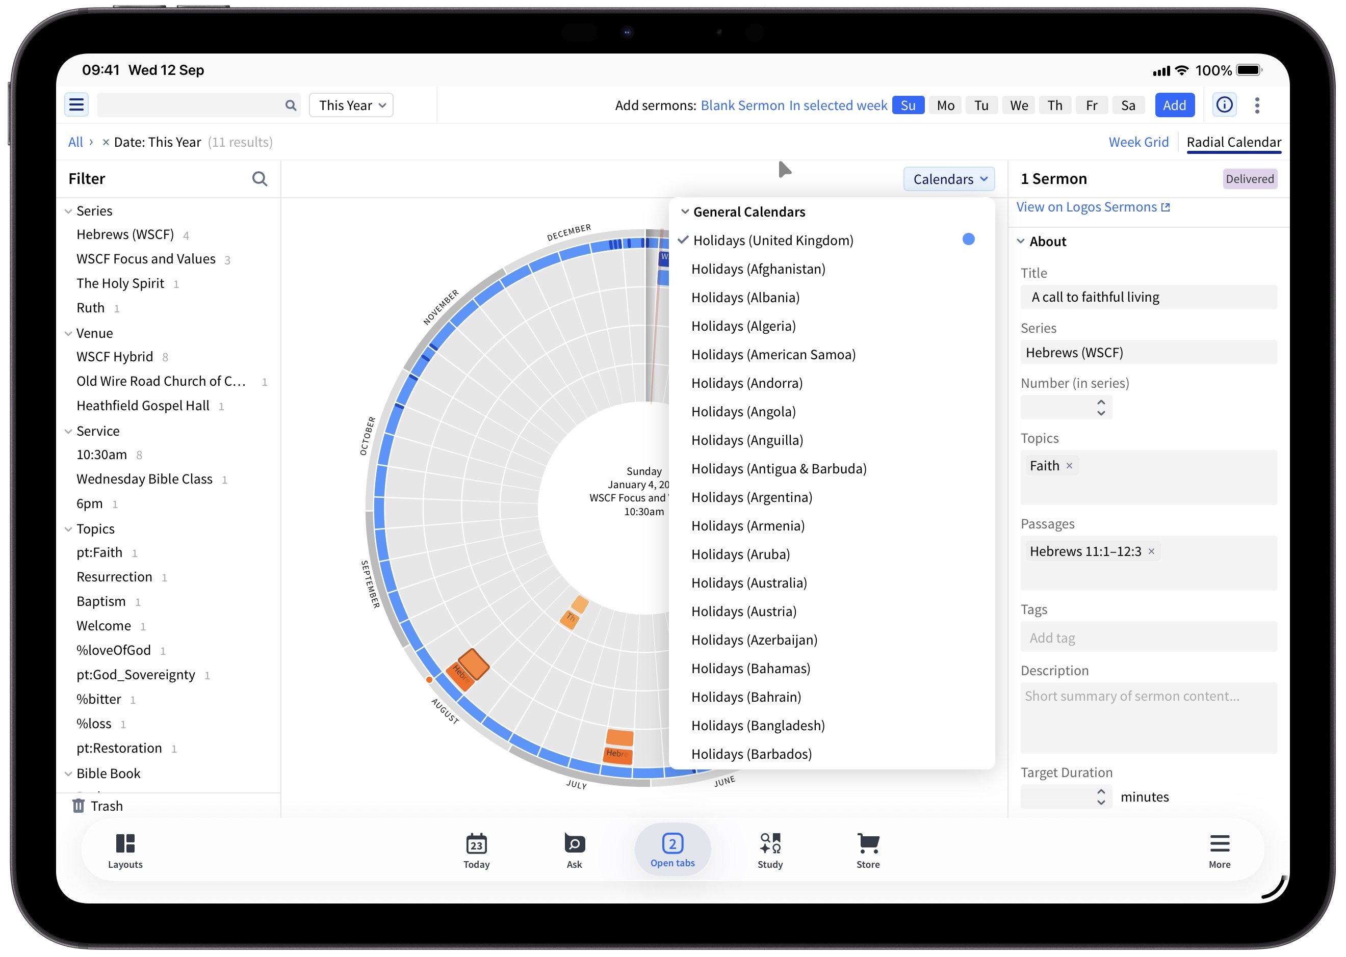This screenshot has height=957, width=1346.
Task: Toggle the Th weekday button
Action: (1055, 105)
